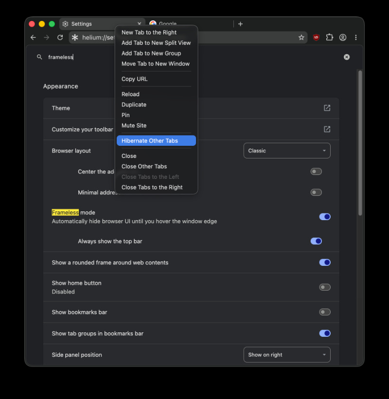Click the search magnifier icon in settings
389x399 pixels.
39,57
